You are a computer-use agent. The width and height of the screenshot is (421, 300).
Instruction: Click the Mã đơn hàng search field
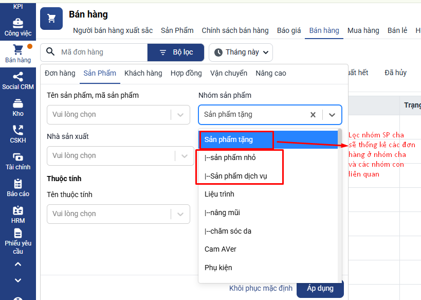pos(100,52)
